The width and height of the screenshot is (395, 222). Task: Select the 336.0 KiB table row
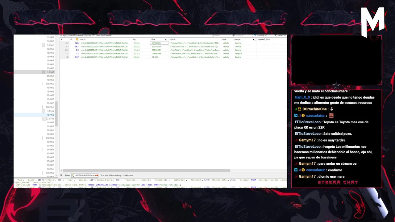tap(34, 107)
